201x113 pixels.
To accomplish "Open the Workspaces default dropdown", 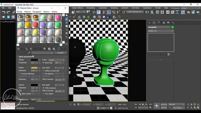I will pos(191,8).
